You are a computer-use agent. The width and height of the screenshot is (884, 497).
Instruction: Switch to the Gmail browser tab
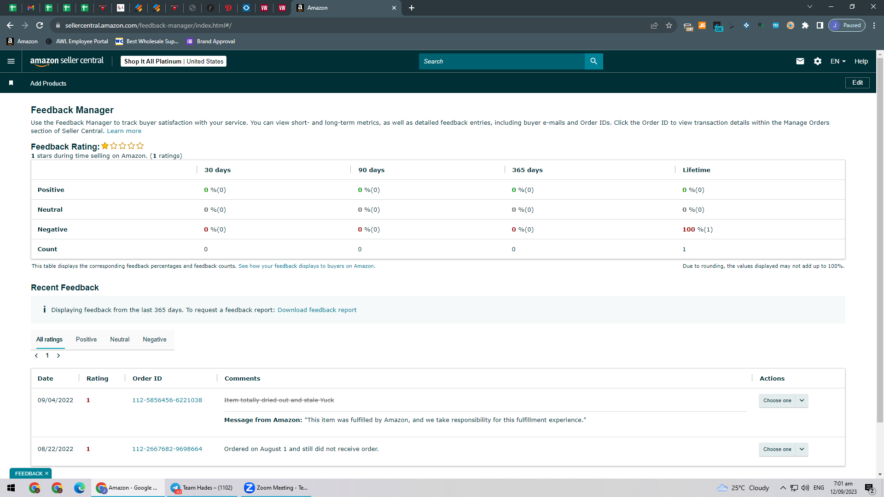pyautogui.click(x=31, y=8)
